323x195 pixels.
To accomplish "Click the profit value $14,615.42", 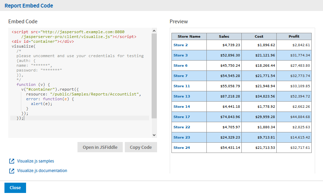I will tap(300, 138).
